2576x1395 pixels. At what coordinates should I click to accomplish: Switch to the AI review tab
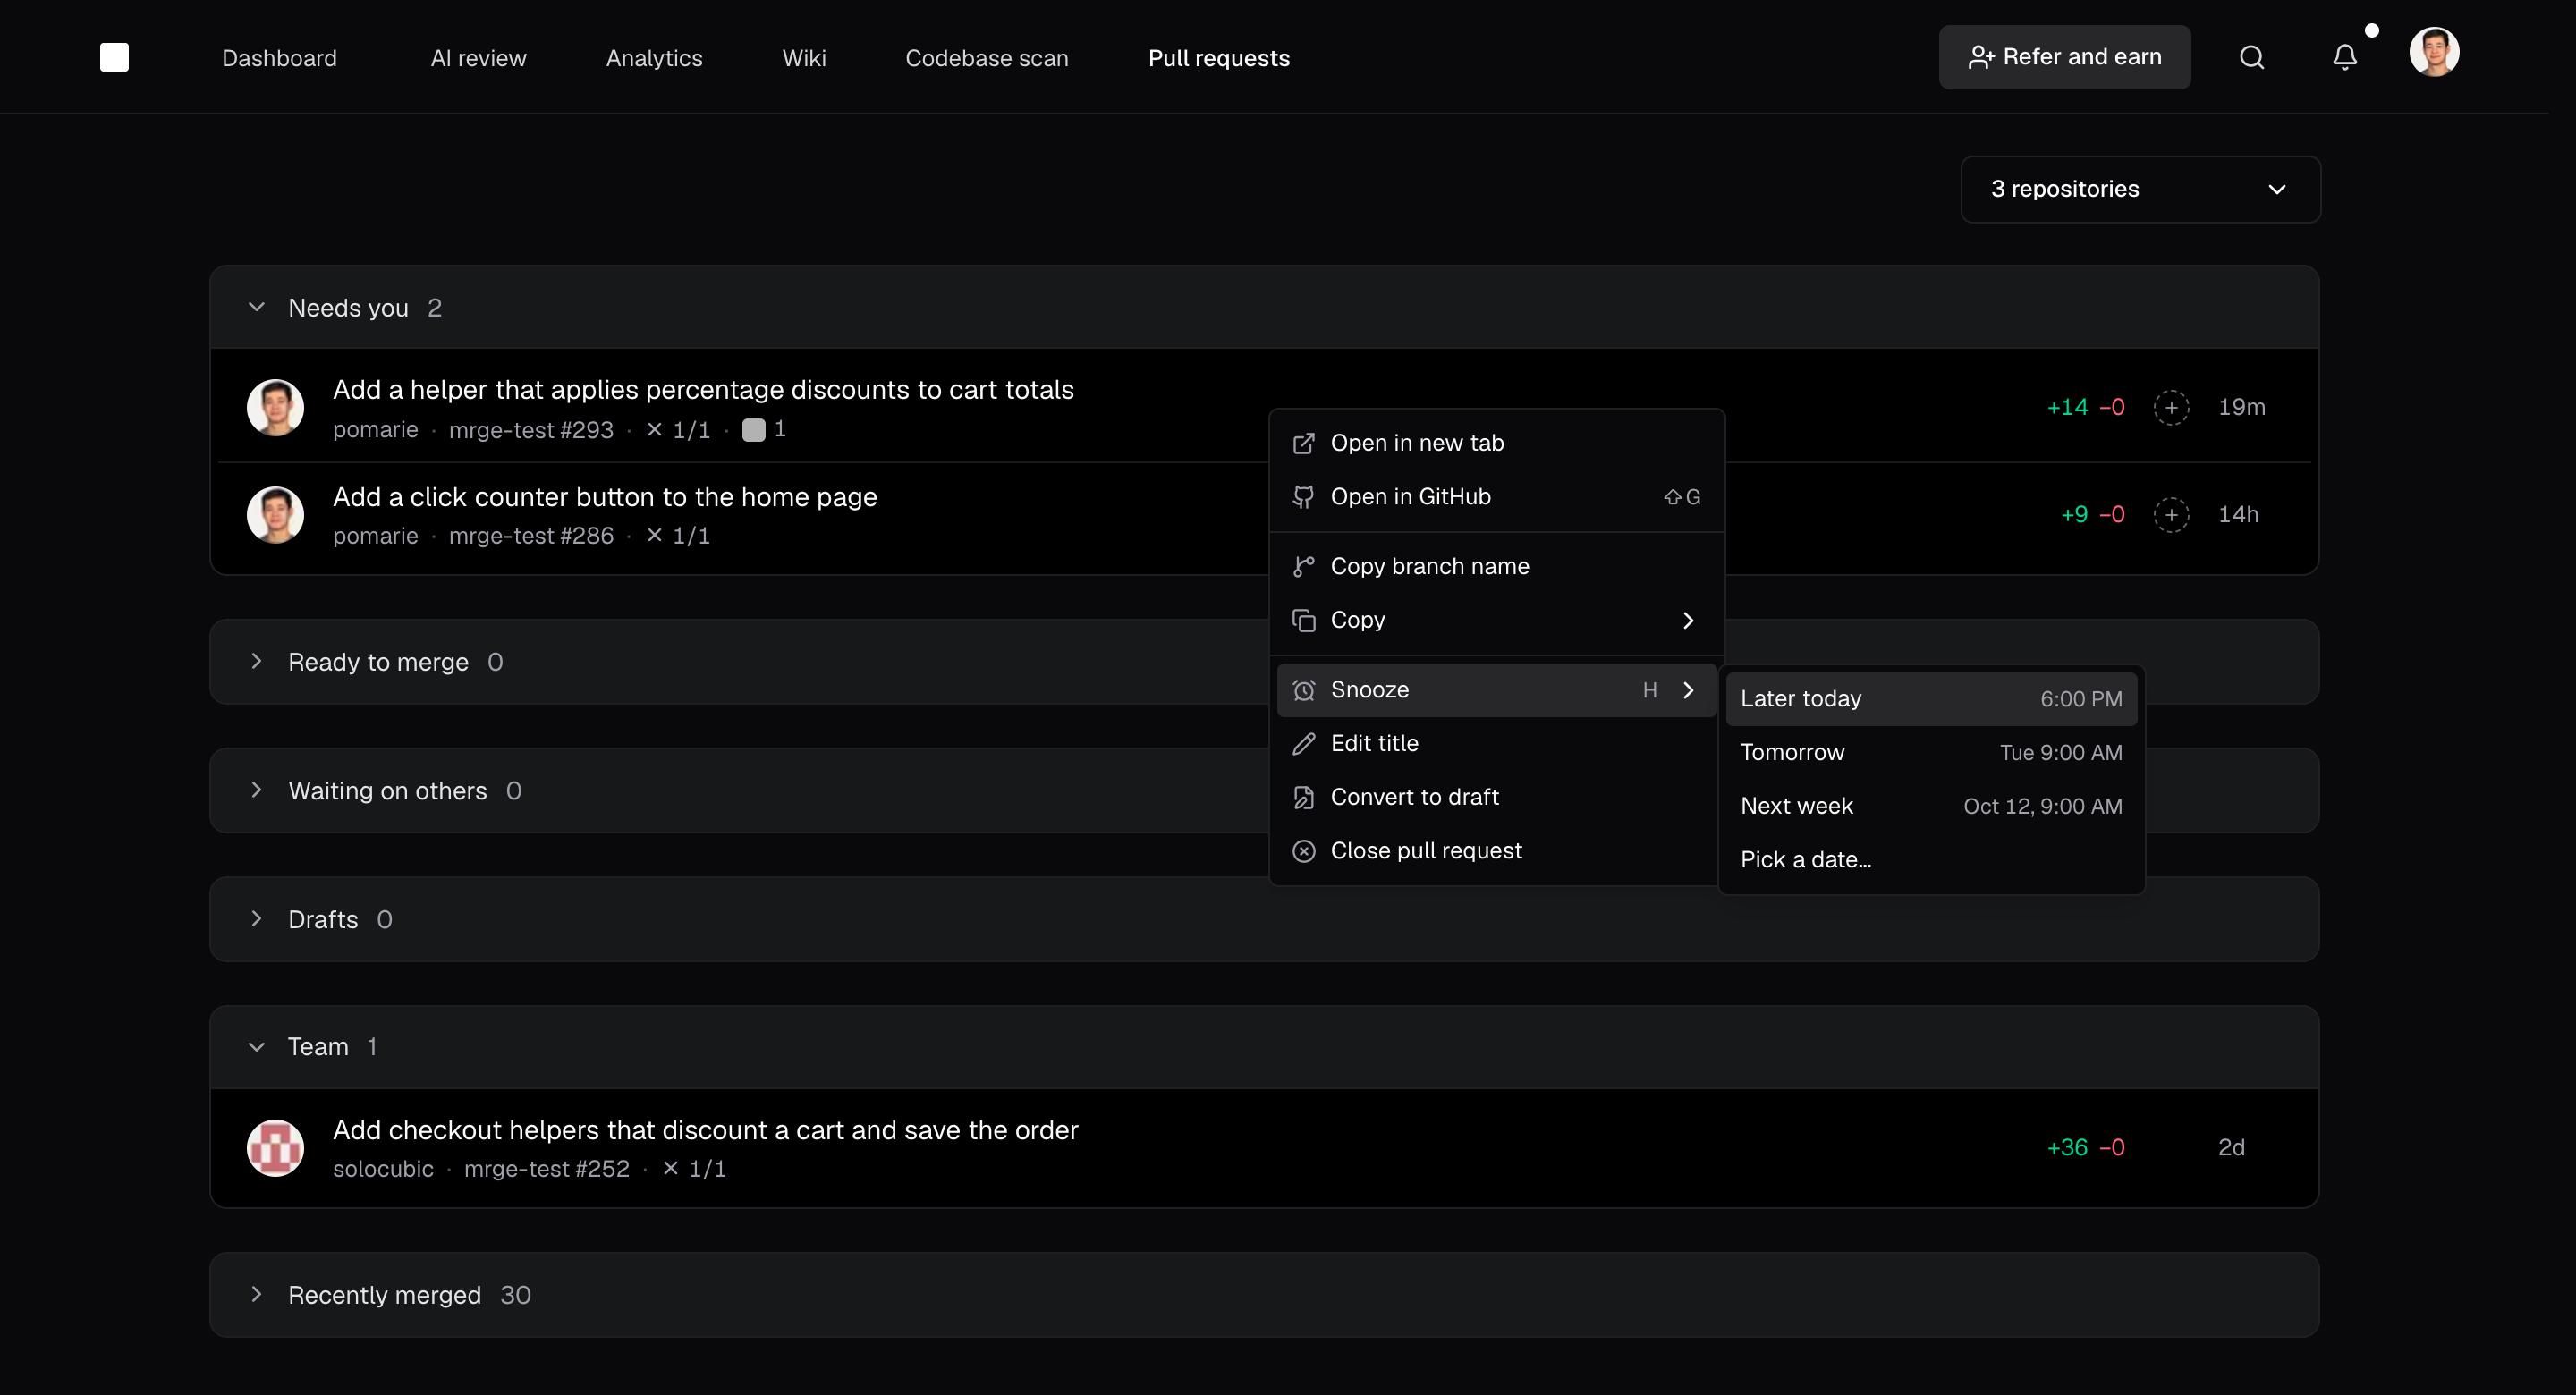[x=478, y=58]
